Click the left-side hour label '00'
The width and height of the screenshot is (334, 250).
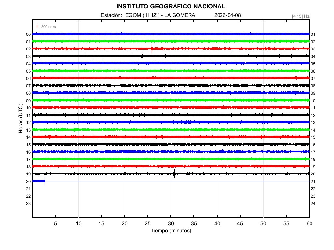[28, 35]
